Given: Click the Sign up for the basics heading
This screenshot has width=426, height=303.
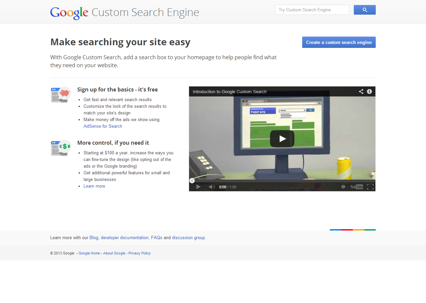Looking at the screenshot, I should [117, 90].
